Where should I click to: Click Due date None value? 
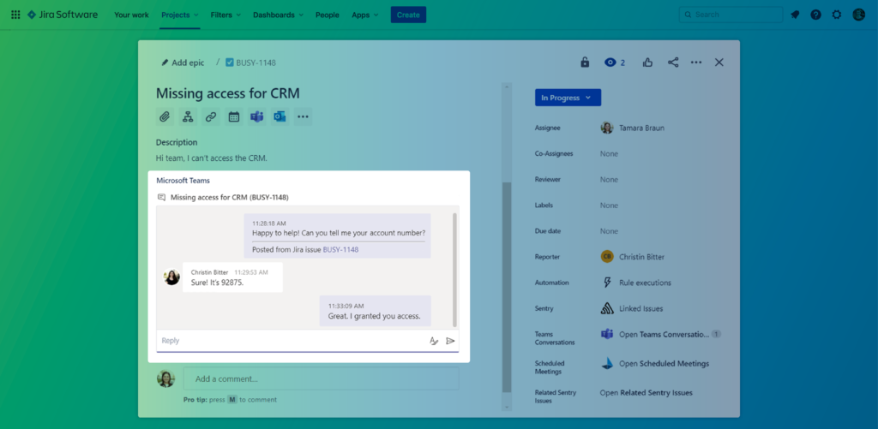609,231
